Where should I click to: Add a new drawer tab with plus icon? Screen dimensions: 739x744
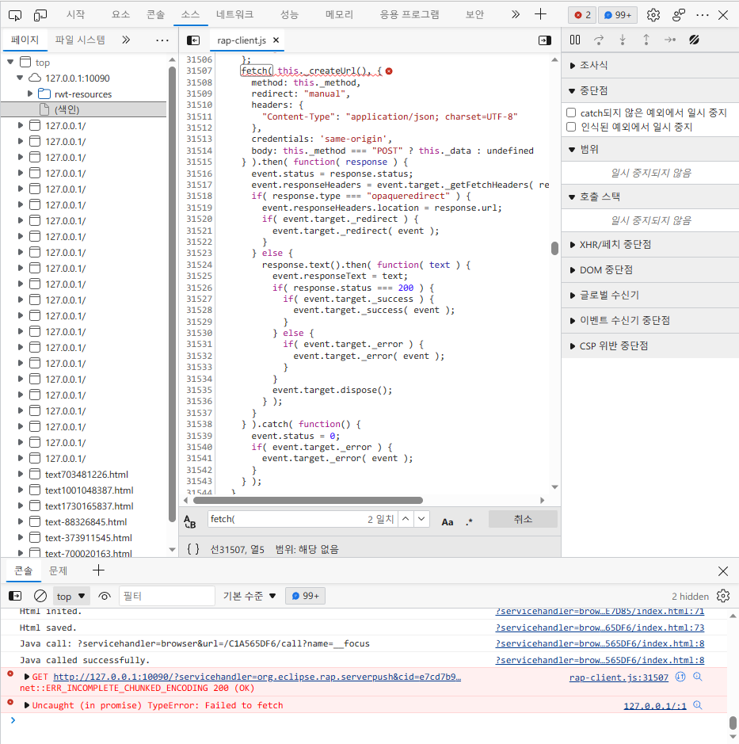pyautogui.click(x=98, y=570)
